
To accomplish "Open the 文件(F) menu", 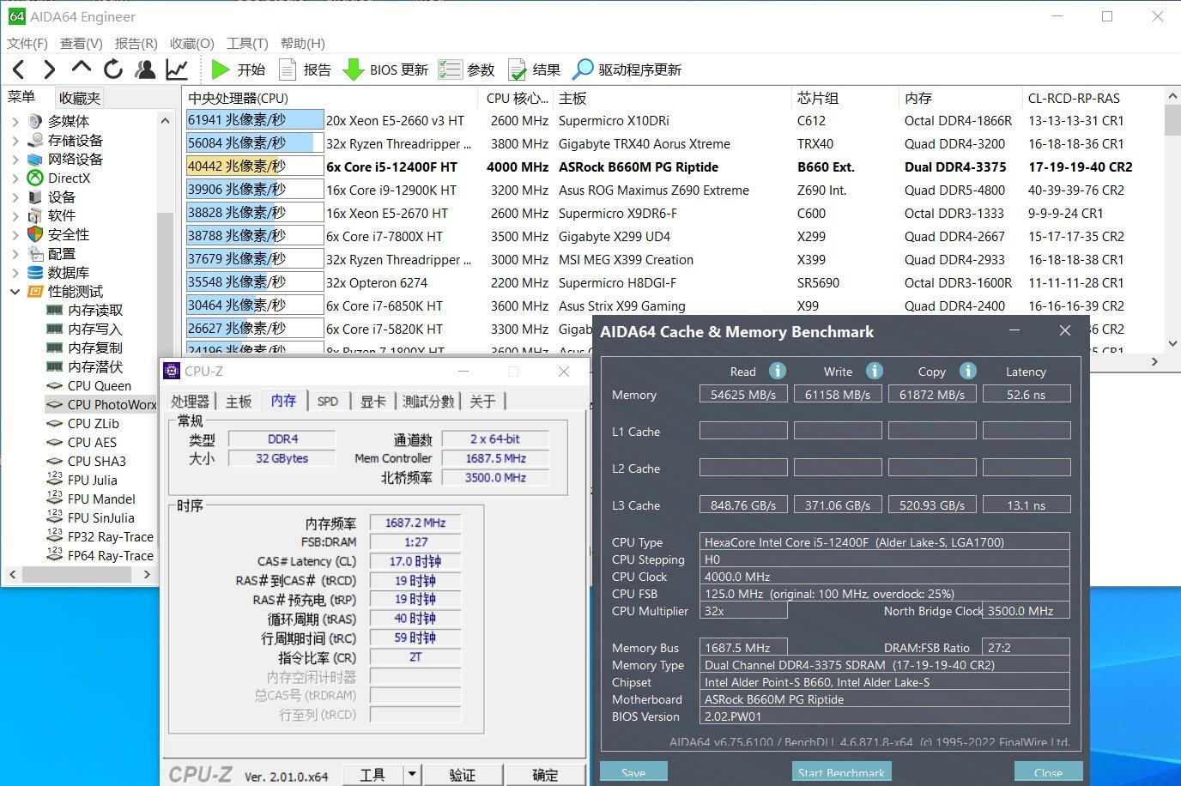I will click(x=27, y=43).
